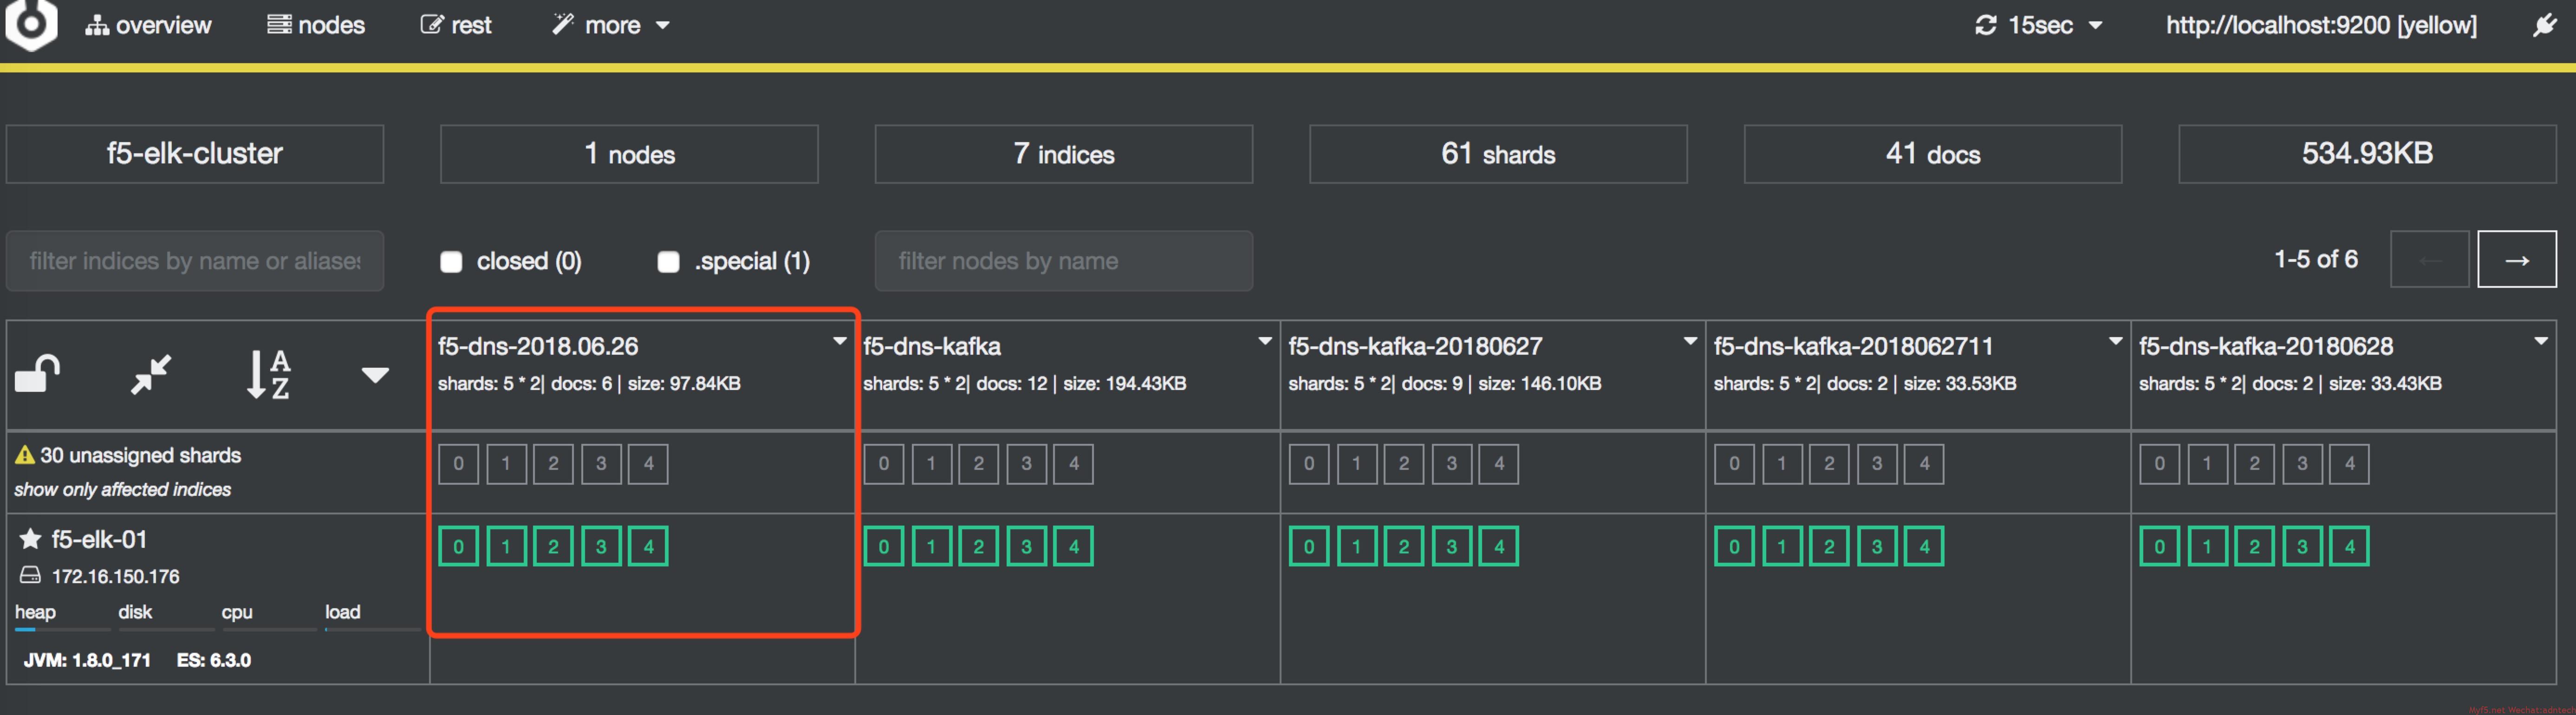Open the cluster actions caret dropdown
2576x715 pixels.
(x=375, y=376)
